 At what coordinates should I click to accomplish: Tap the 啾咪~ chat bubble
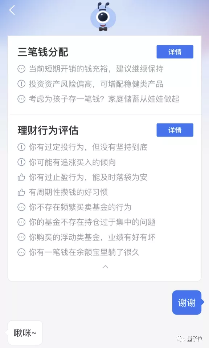(24, 333)
